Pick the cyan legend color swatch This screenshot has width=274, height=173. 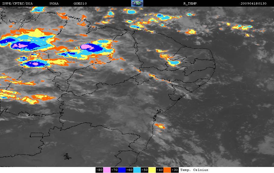(137, 170)
